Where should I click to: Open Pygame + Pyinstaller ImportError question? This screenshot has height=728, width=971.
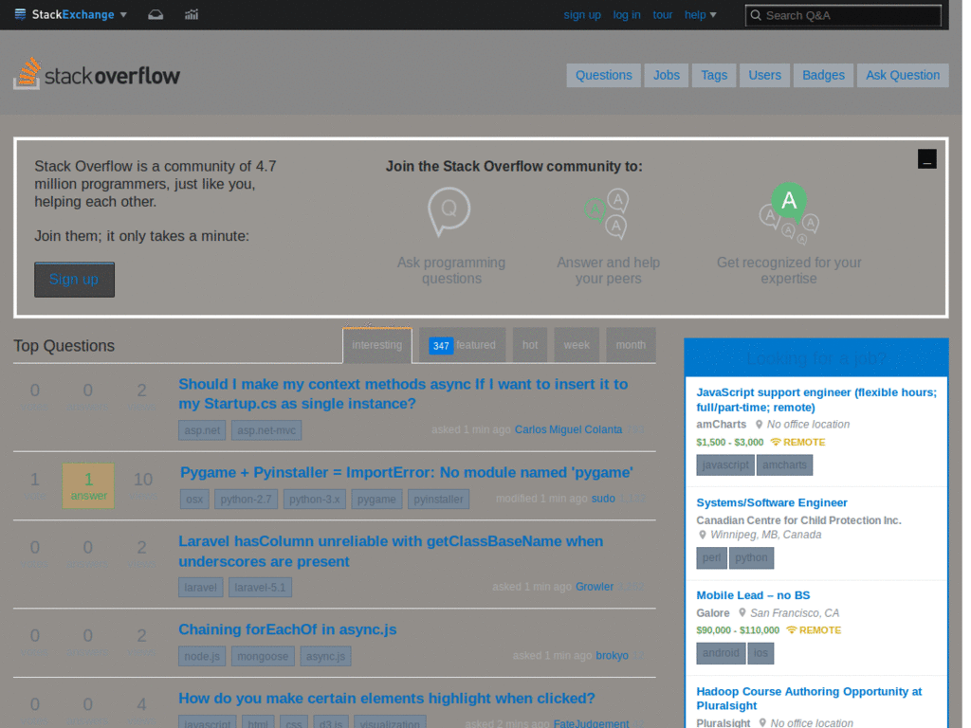[x=406, y=472]
